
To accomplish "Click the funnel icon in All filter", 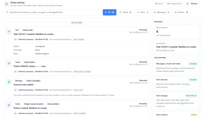I will 106,12.
